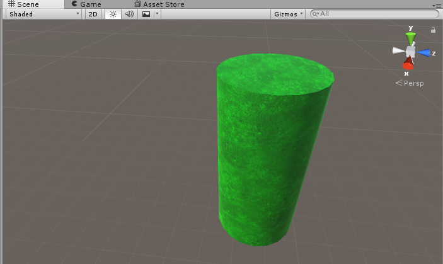Click the red X axis cone

click(x=408, y=64)
